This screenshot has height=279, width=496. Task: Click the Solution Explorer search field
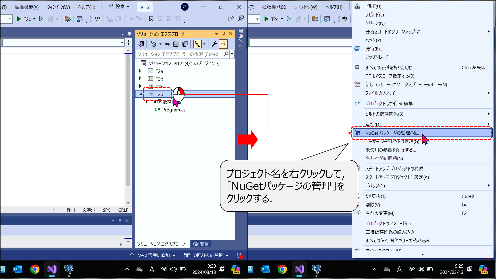(x=180, y=54)
